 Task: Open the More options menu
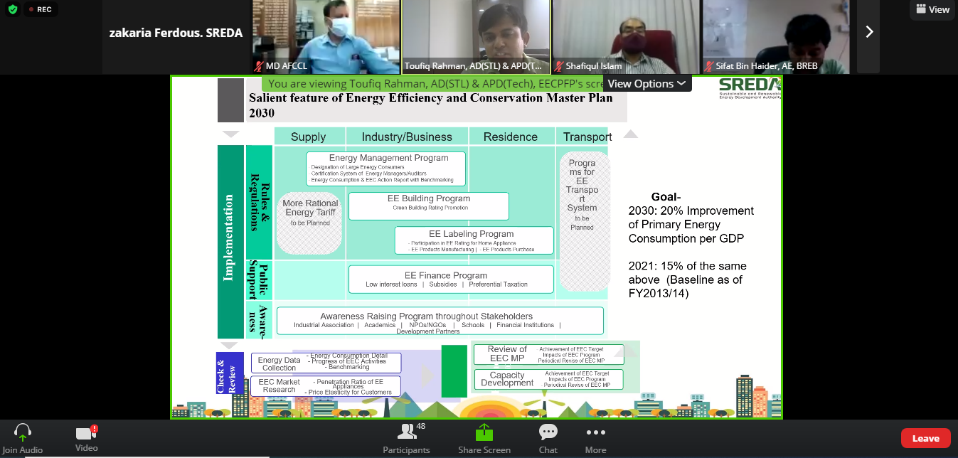pos(595,432)
